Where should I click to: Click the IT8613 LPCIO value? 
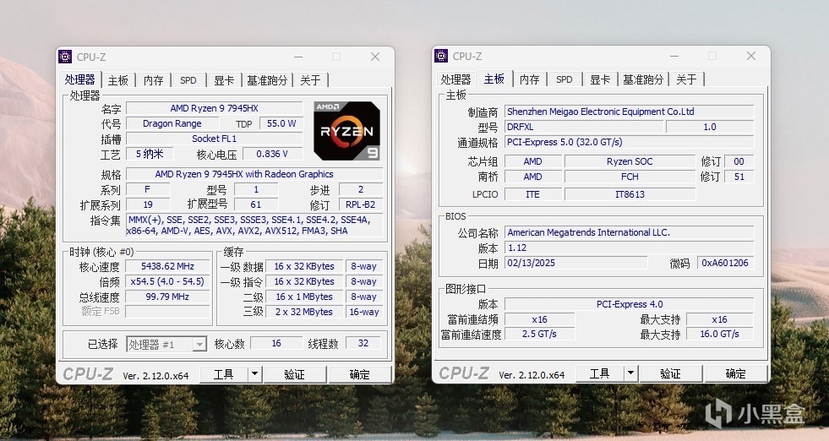[630, 194]
